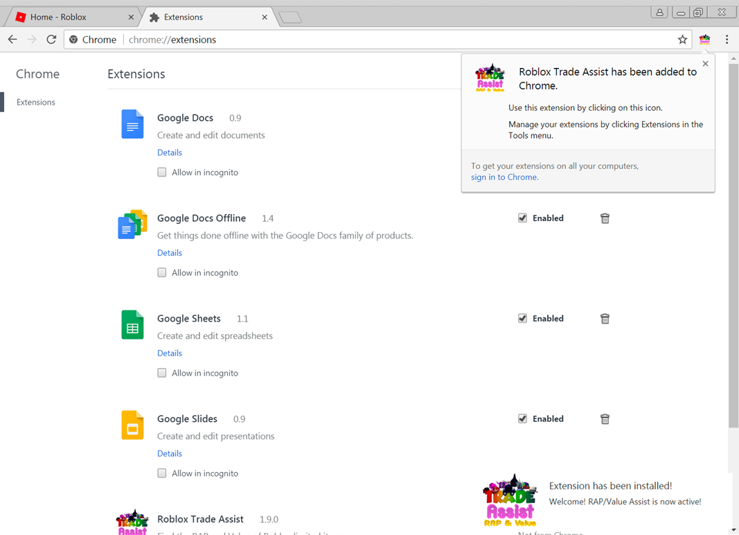Click the 'Extensions' page heading
Screen dimensions: 739x535
coord(136,74)
